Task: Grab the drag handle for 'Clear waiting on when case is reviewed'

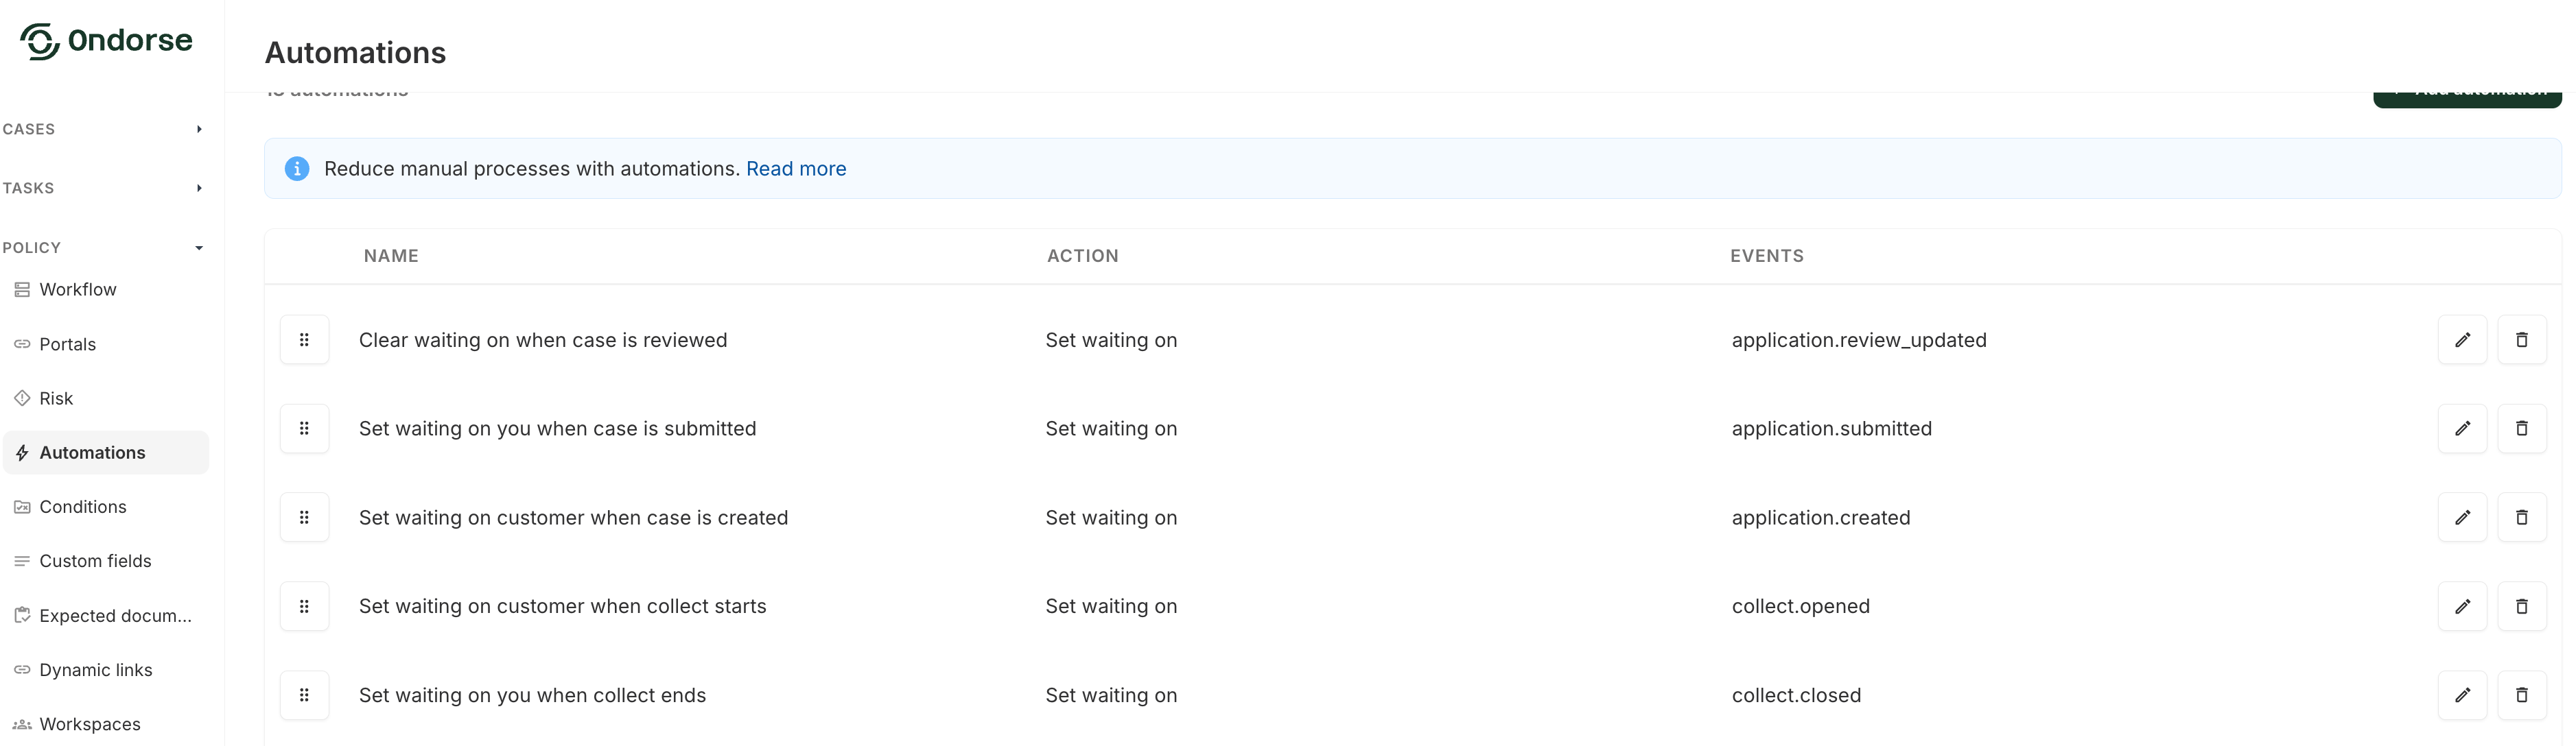Action: pos(305,339)
